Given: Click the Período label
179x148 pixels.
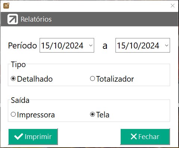Looking at the screenshot, I should (22, 45).
